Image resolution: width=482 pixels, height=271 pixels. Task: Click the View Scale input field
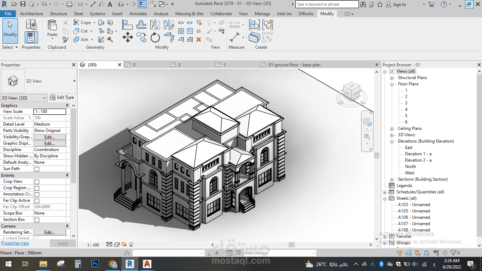(49, 112)
